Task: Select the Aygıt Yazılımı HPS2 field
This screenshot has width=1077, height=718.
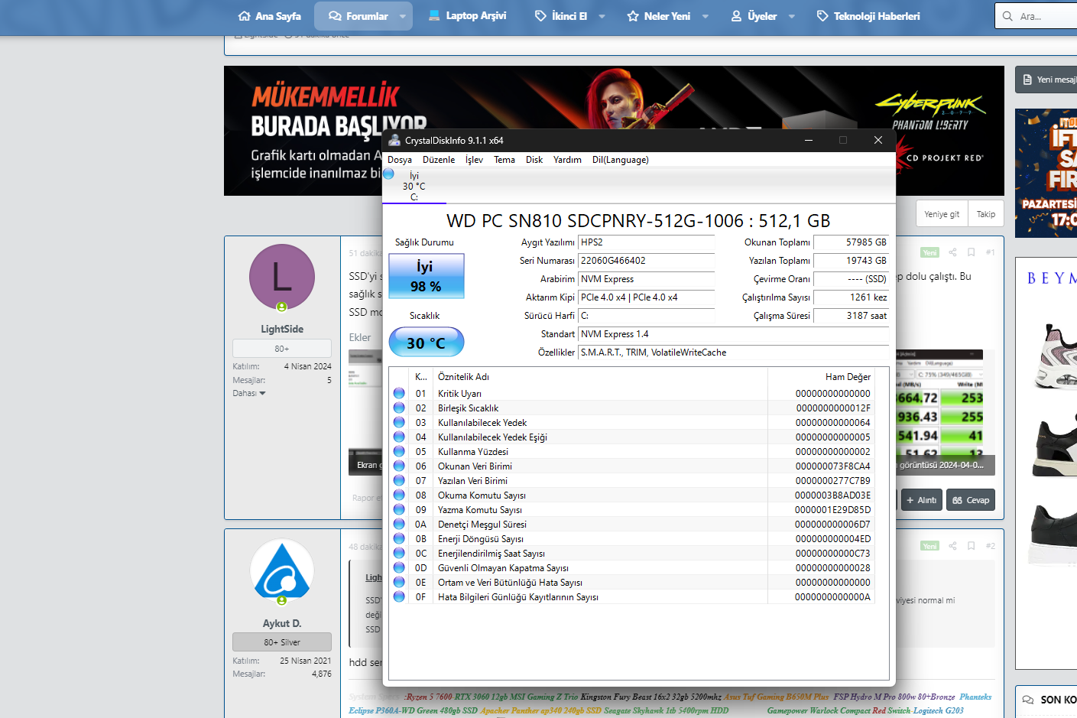Action: [647, 242]
